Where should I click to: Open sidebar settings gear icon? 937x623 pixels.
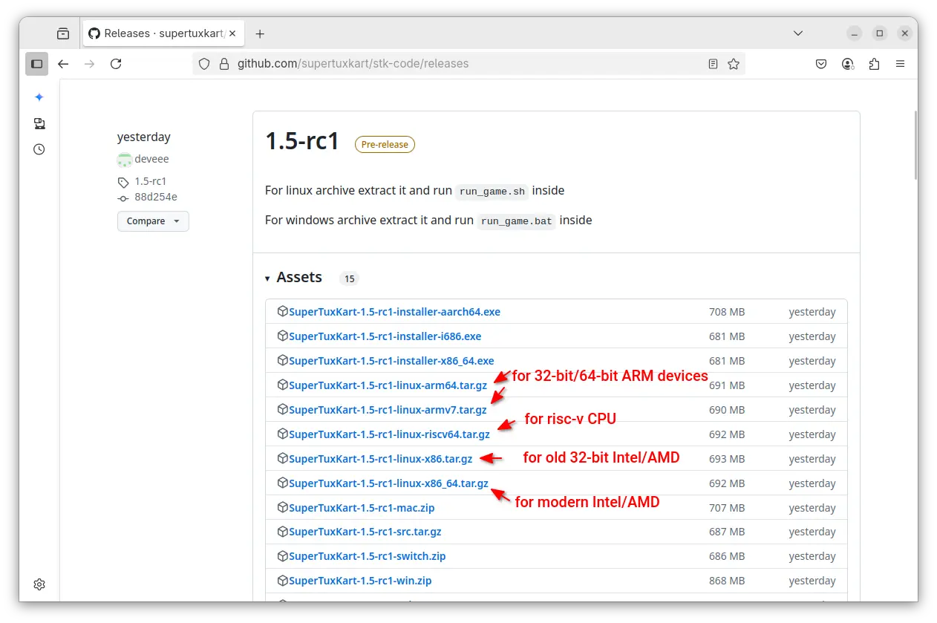39,584
